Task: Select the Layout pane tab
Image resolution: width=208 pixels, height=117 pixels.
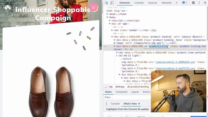Action: coord(135,92)
